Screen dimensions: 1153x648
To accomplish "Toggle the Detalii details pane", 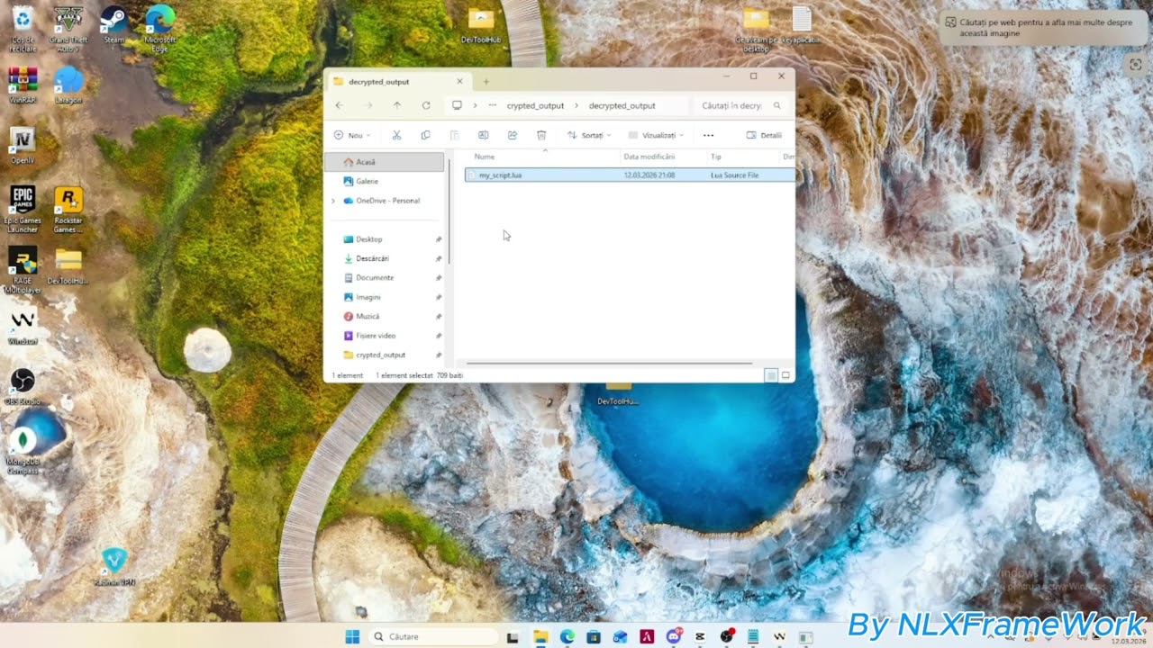I will (x=764, y=135).
